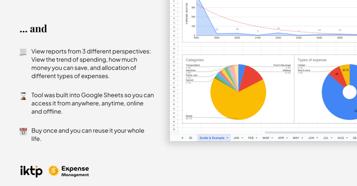Switch to the APR sheet tab
The width and height of the screenshot is (357, 186).
[x=281, y=138]
